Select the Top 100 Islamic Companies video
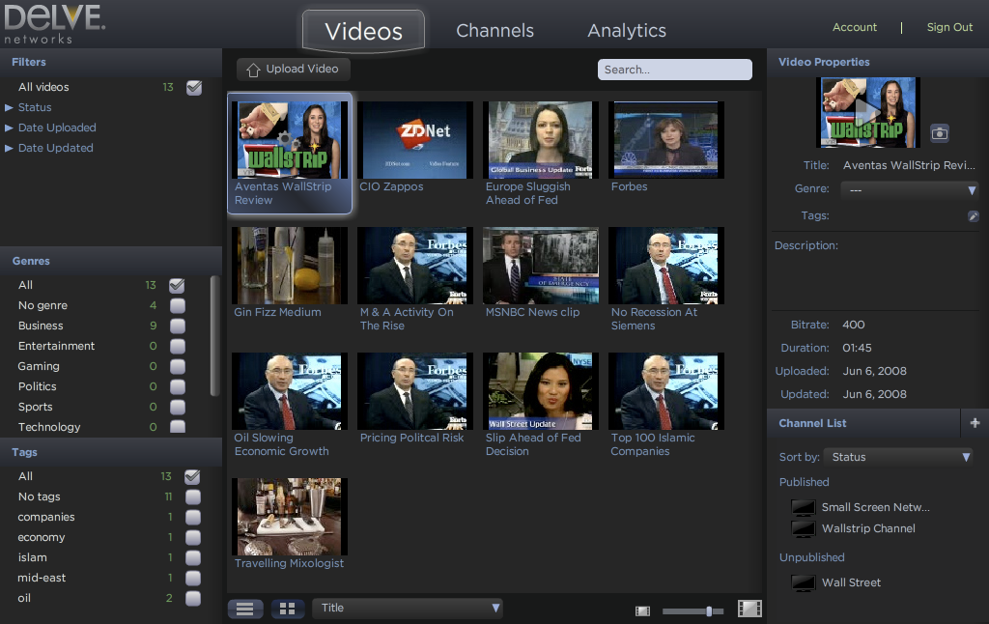The width and height of the screenshot is (989, 624). point(666,391)
